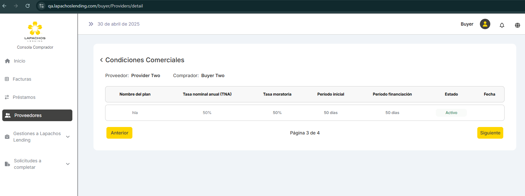The height and width of the screenshot is (196, 525).
Task: Reload the page with refresh icon
Action: click(x=28, y=6)
